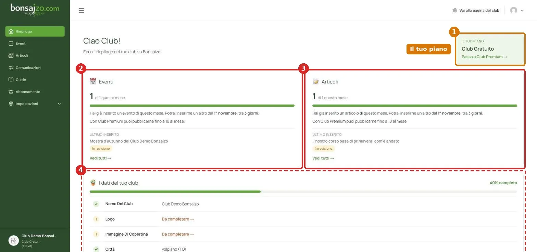
Task: Click the Abbonamento crown icon
Action: pos(11,92)
